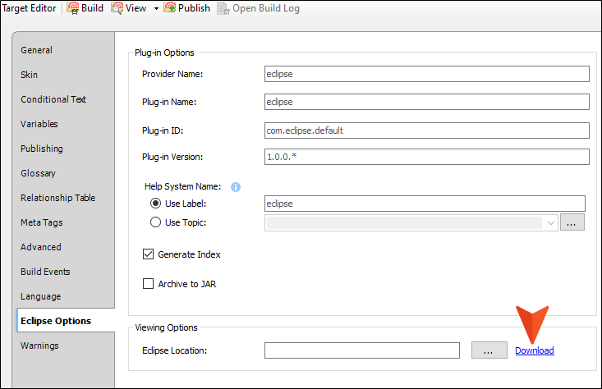Uncheck the Generate Index checkbox
Screen dimensions: 602x389
148,254
